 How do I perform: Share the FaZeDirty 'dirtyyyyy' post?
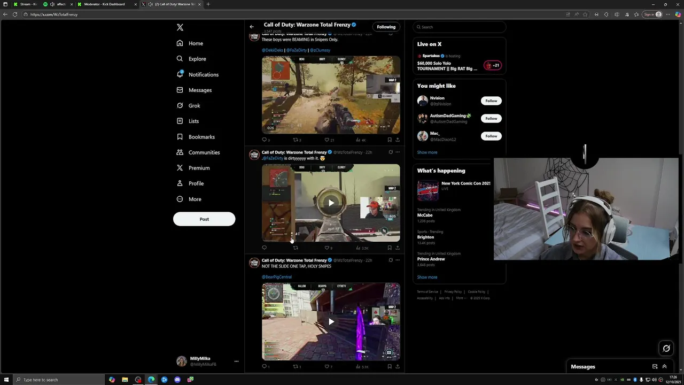pos(398,248)
